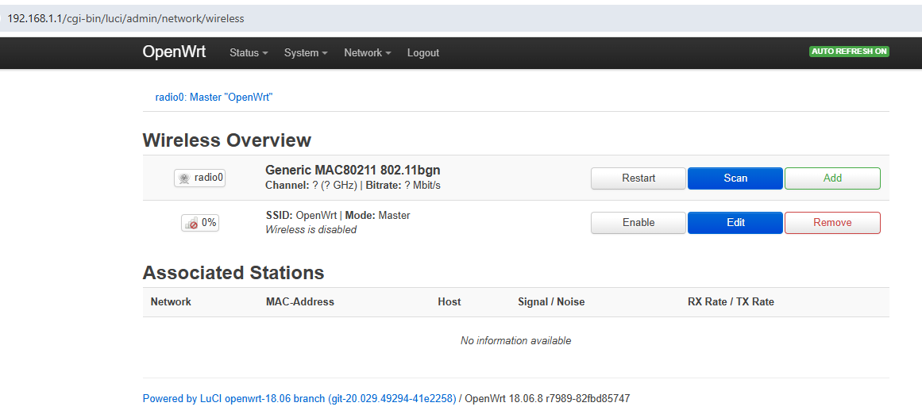This screenshot has width=922, height=418.
Task: Log out via the Logout menu item
Action: 423,53
